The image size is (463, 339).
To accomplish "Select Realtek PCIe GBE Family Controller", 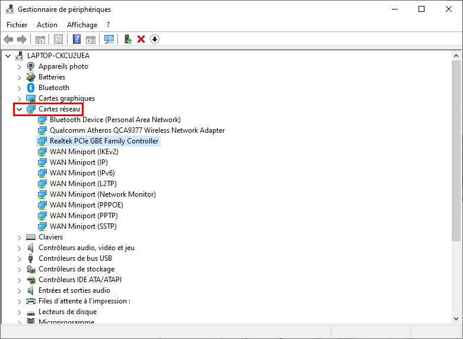I will coord(104,141).
